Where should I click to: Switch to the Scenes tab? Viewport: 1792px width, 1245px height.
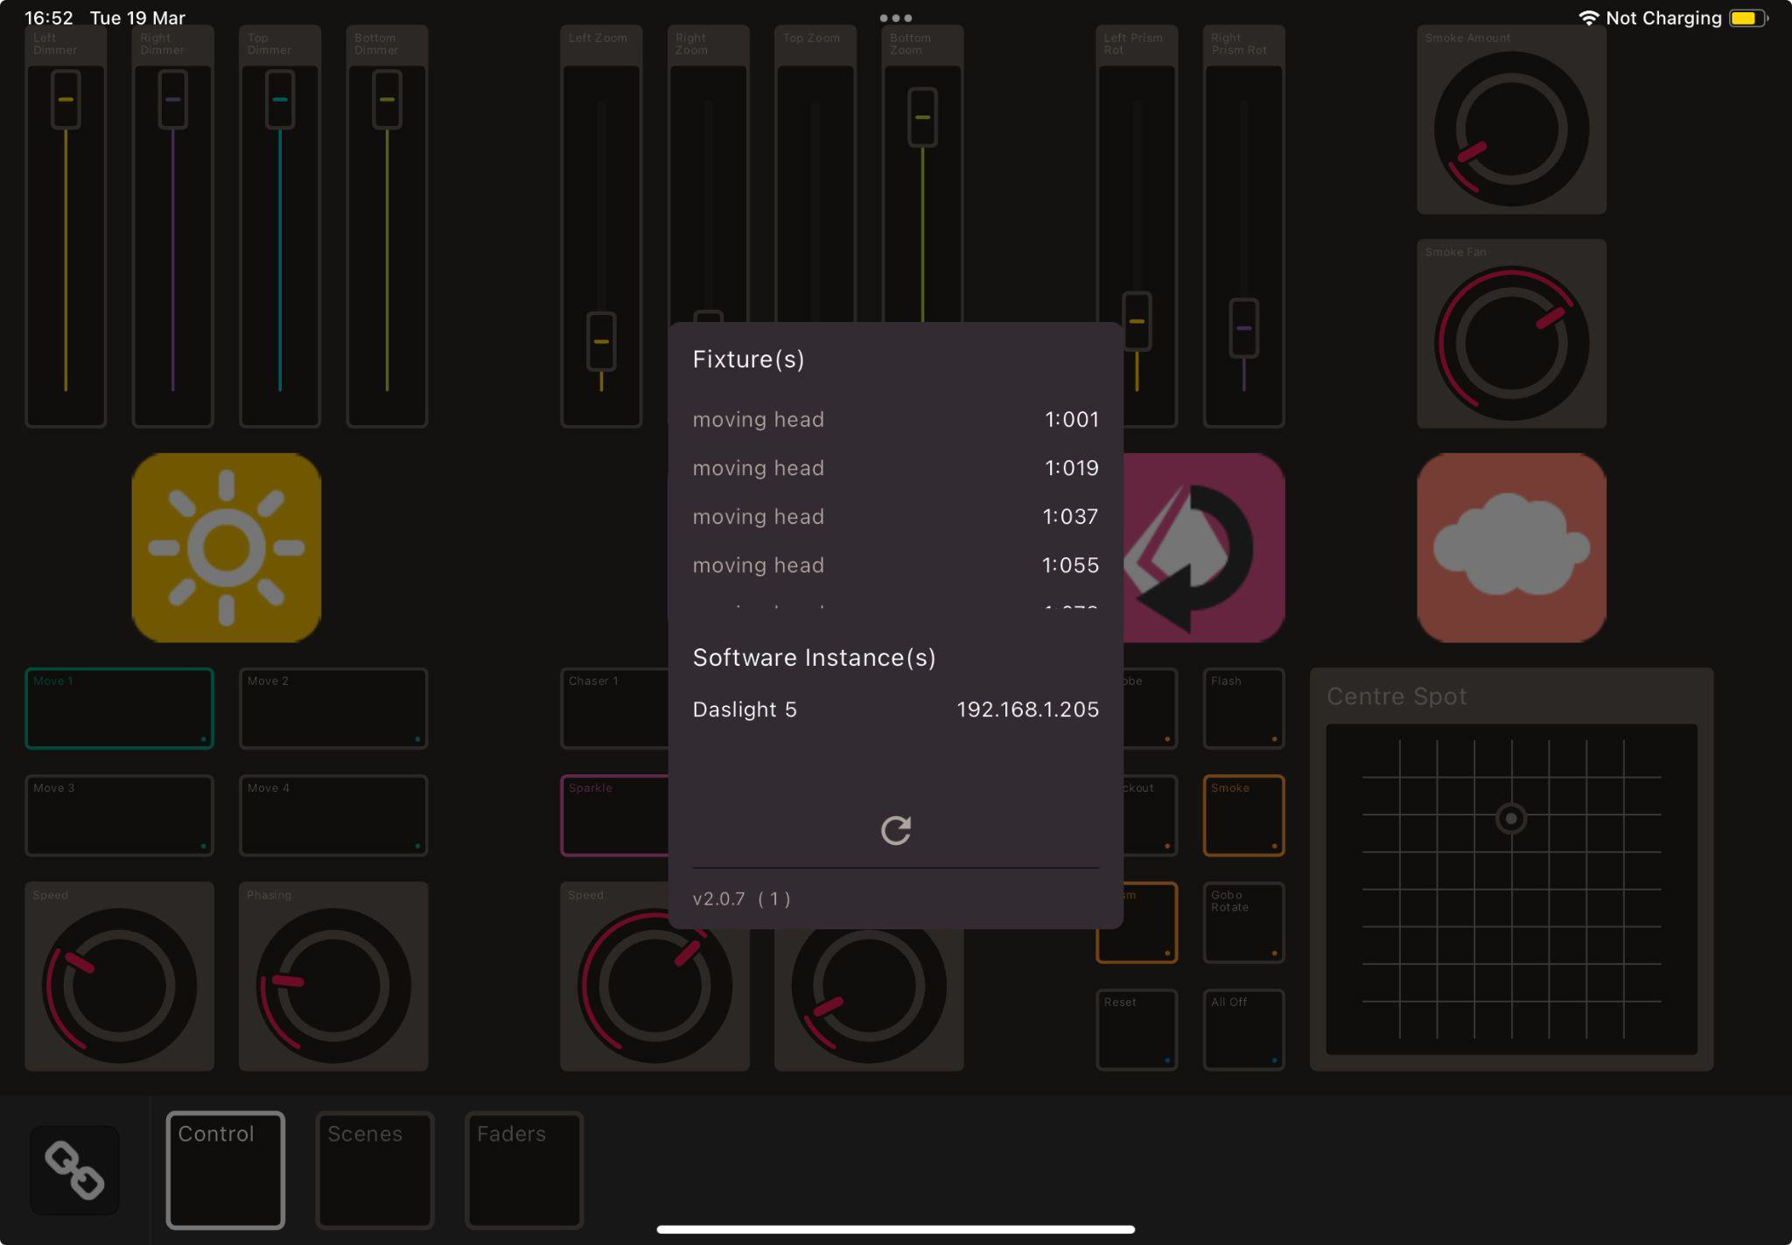[374, 1170]
